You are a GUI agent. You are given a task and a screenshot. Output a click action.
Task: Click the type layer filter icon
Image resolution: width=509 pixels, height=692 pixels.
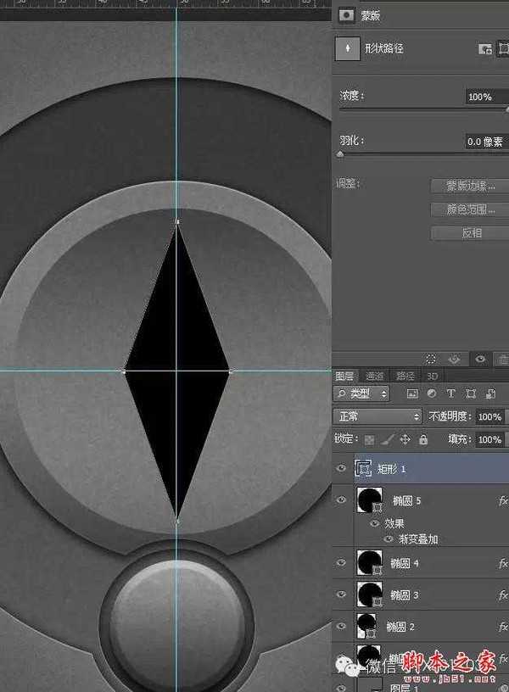(450, 394)
